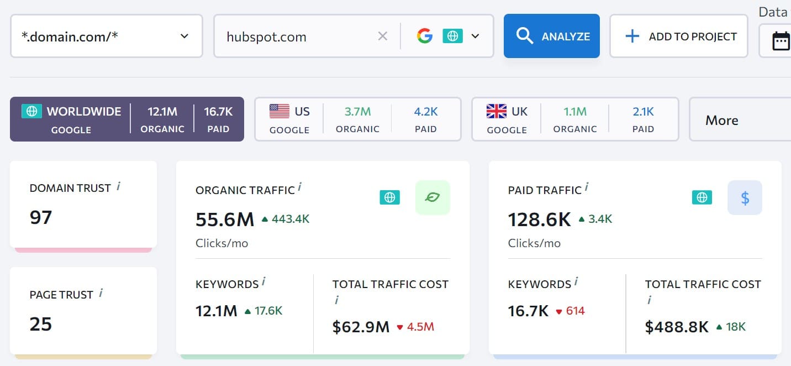Click the calendar data date icon
The width and height of the screenshot is (791, 366).
click(781, 41)
